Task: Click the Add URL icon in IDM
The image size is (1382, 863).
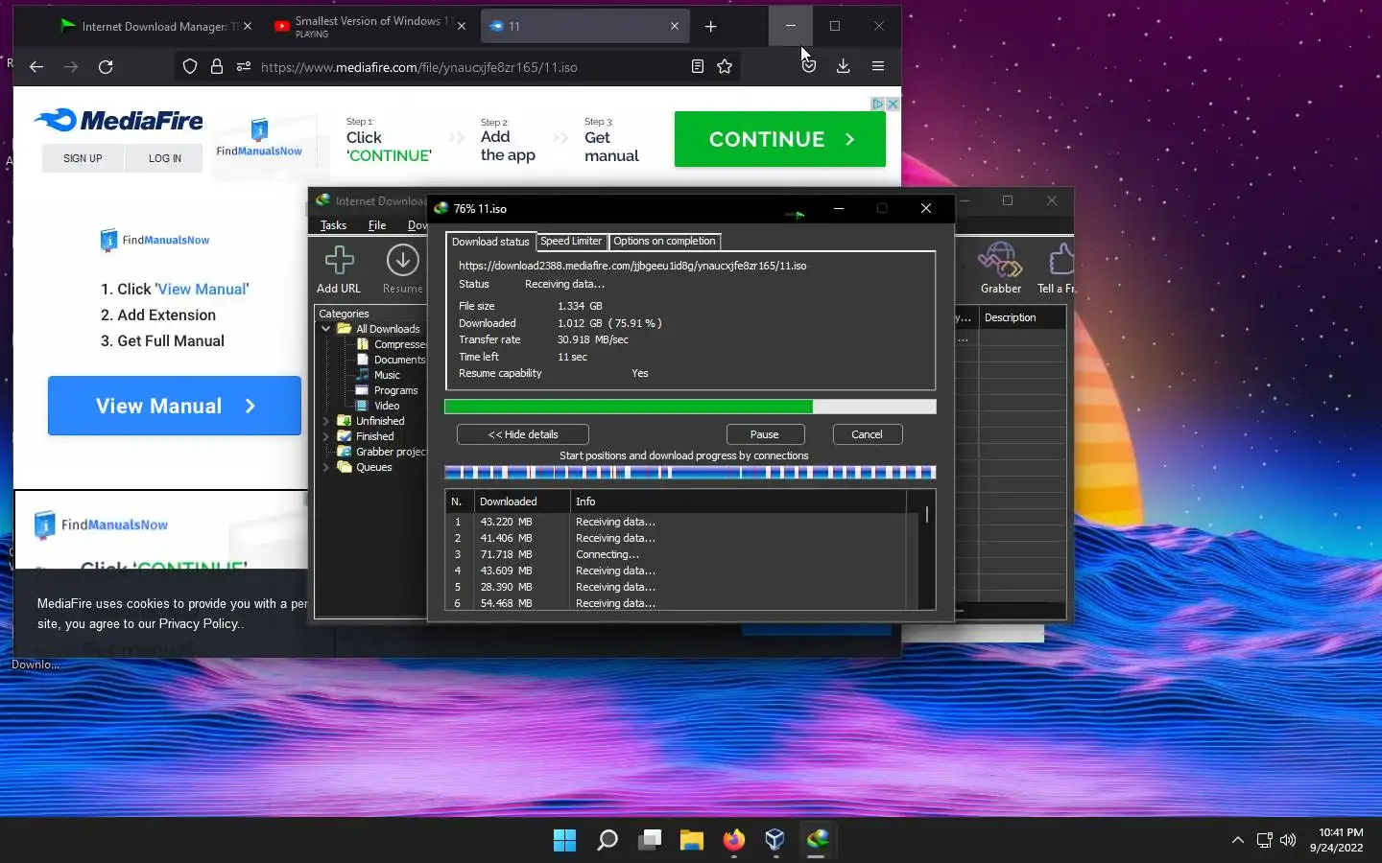Action: 339,260
